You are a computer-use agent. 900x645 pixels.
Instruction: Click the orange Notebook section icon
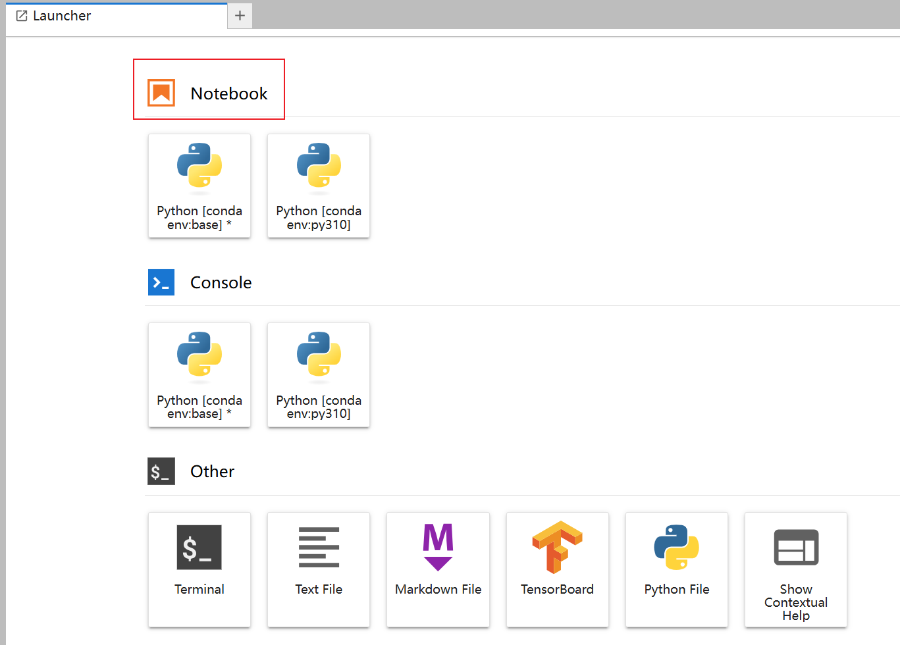(x=161, y=93)
